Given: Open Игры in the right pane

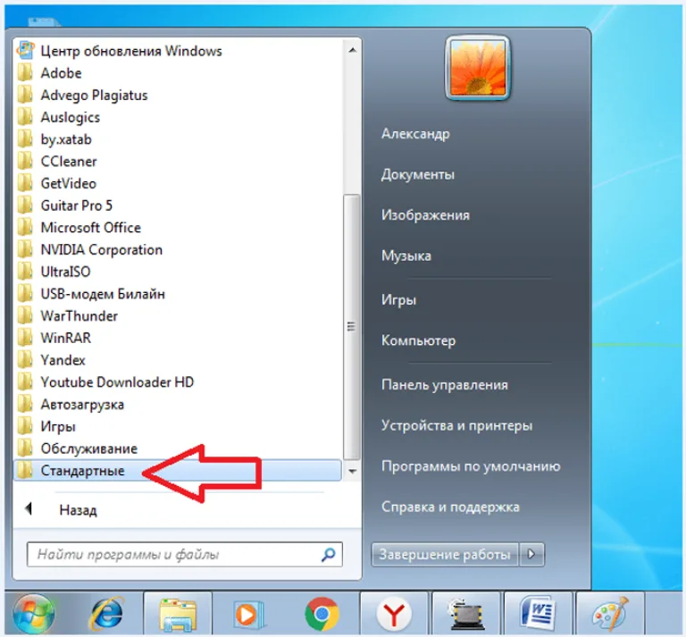Looking at the screenshot, I should coord(398,300).
